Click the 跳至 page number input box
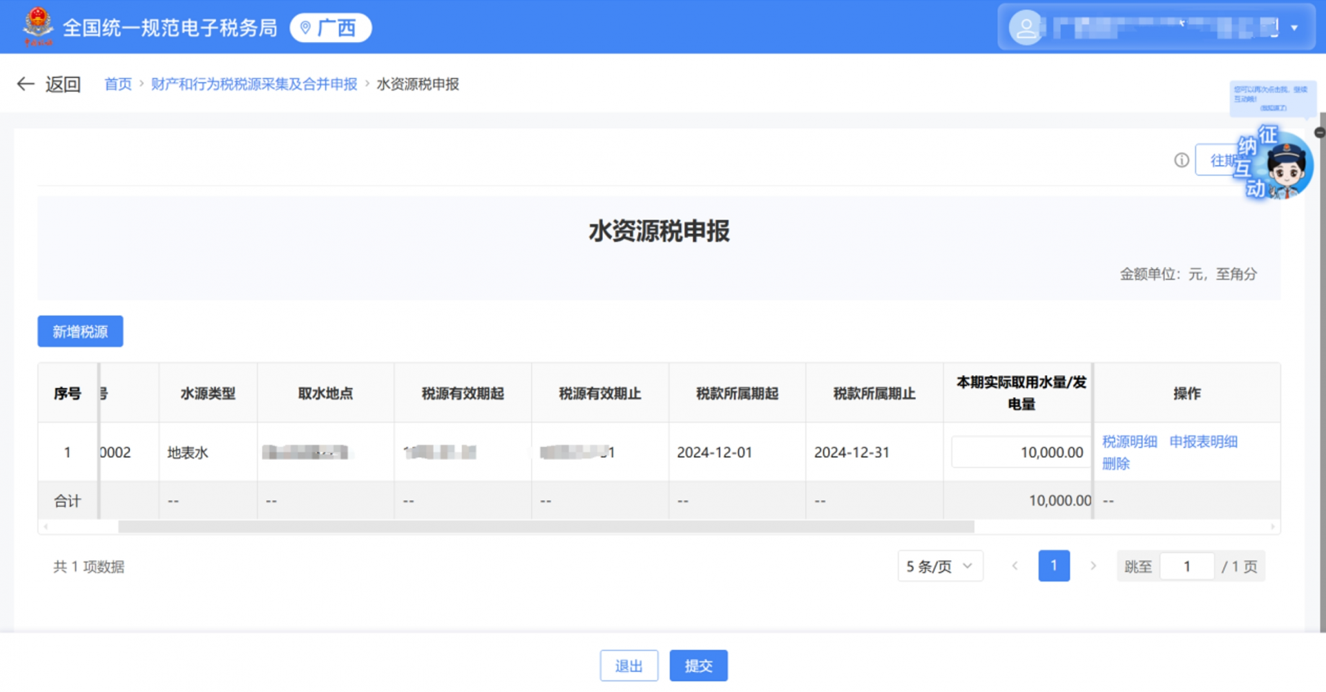This screenshot has height=692, width=1326. pos(1187,566)
